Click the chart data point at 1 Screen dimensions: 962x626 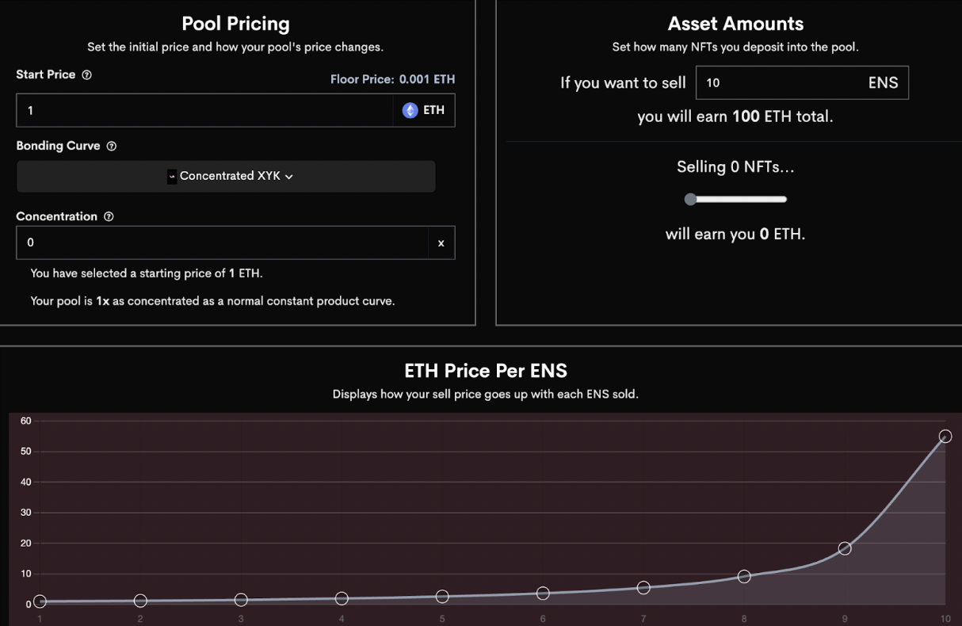[40, 601]
